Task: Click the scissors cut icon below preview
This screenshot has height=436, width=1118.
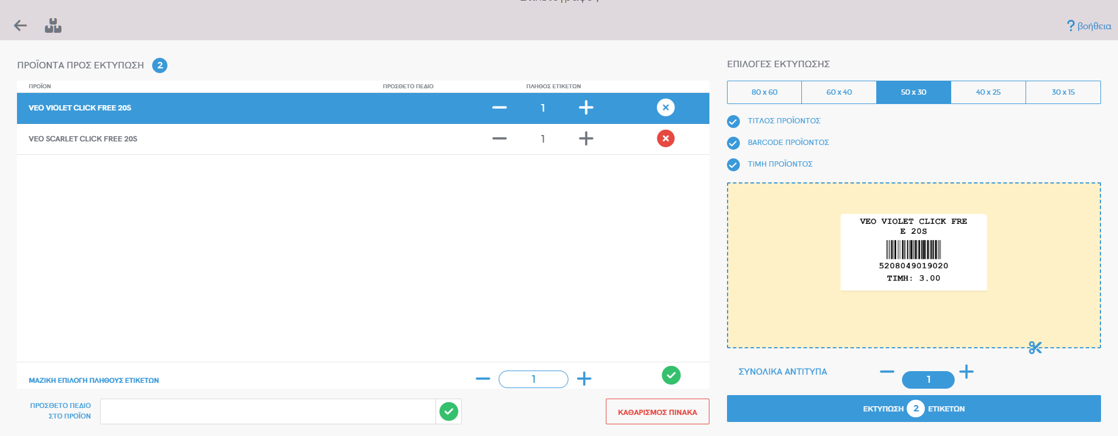Action: click(1035, 348)
